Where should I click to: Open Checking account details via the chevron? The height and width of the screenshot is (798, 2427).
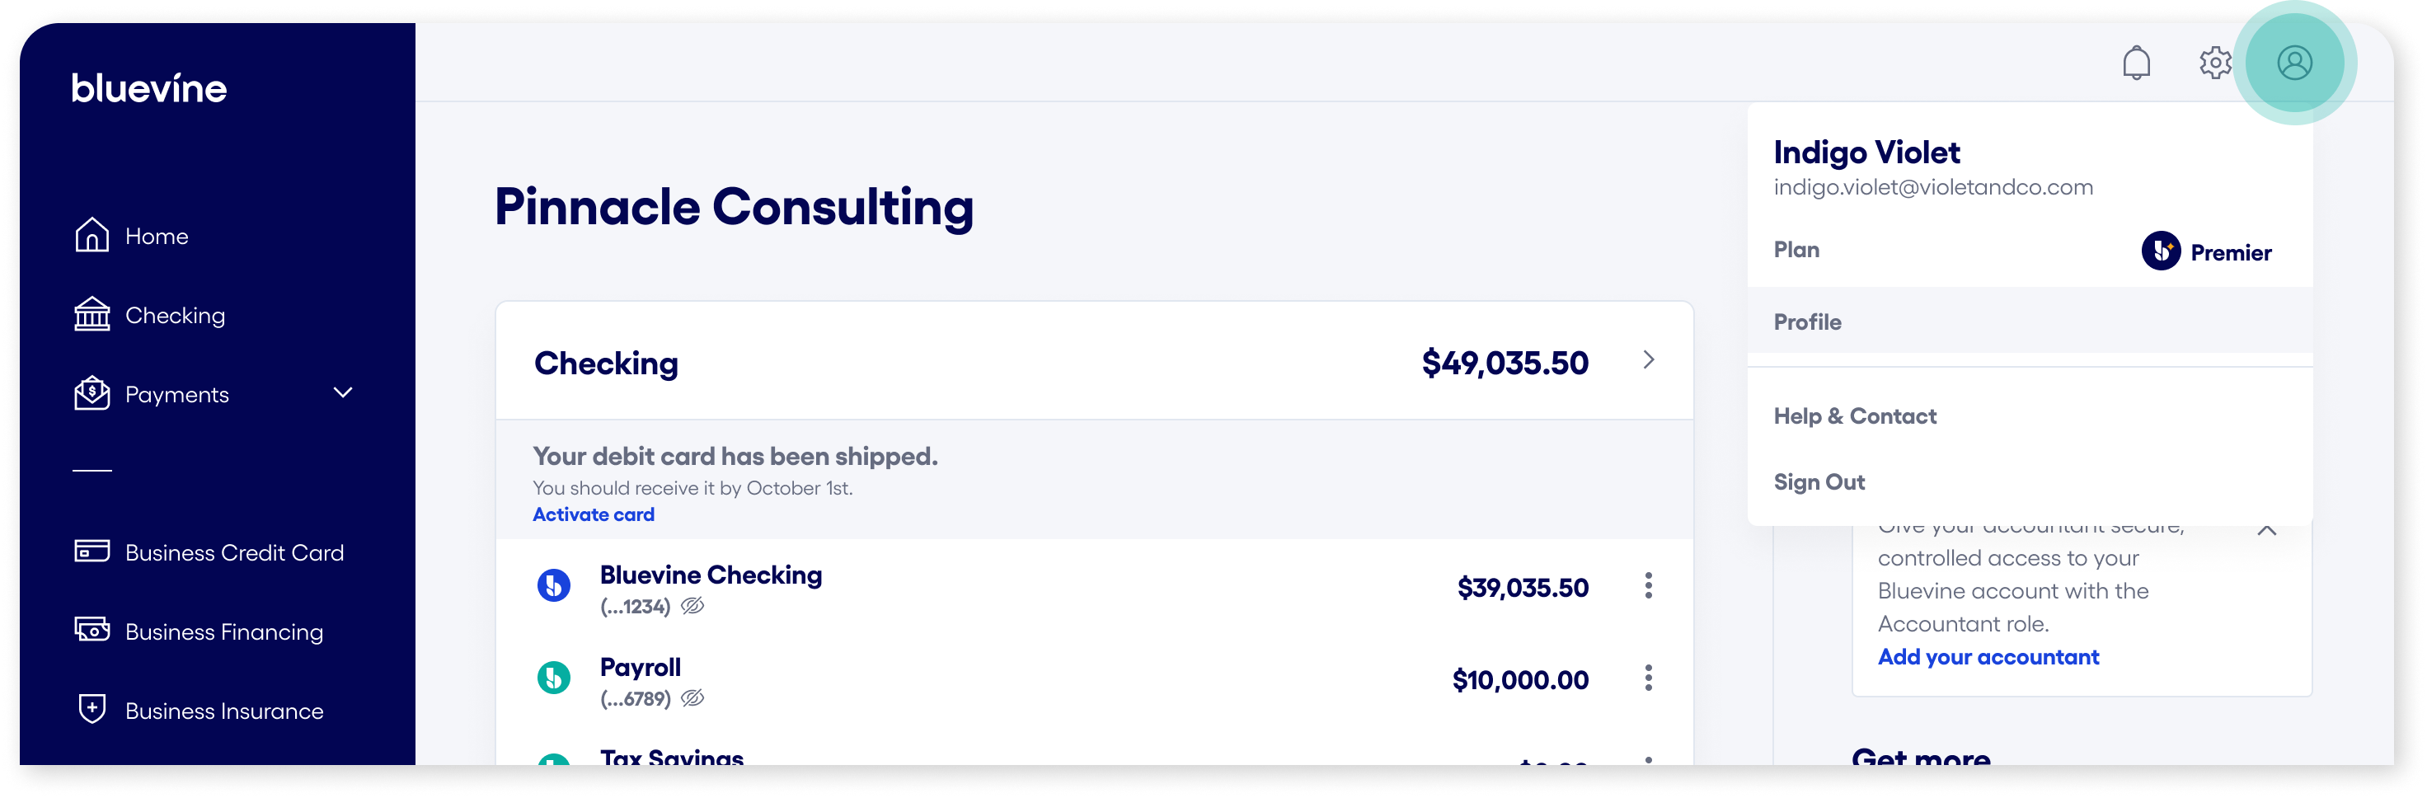(1649, 360)
